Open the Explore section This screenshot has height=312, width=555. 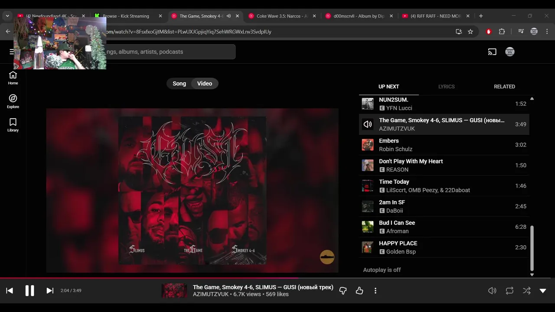13,101
